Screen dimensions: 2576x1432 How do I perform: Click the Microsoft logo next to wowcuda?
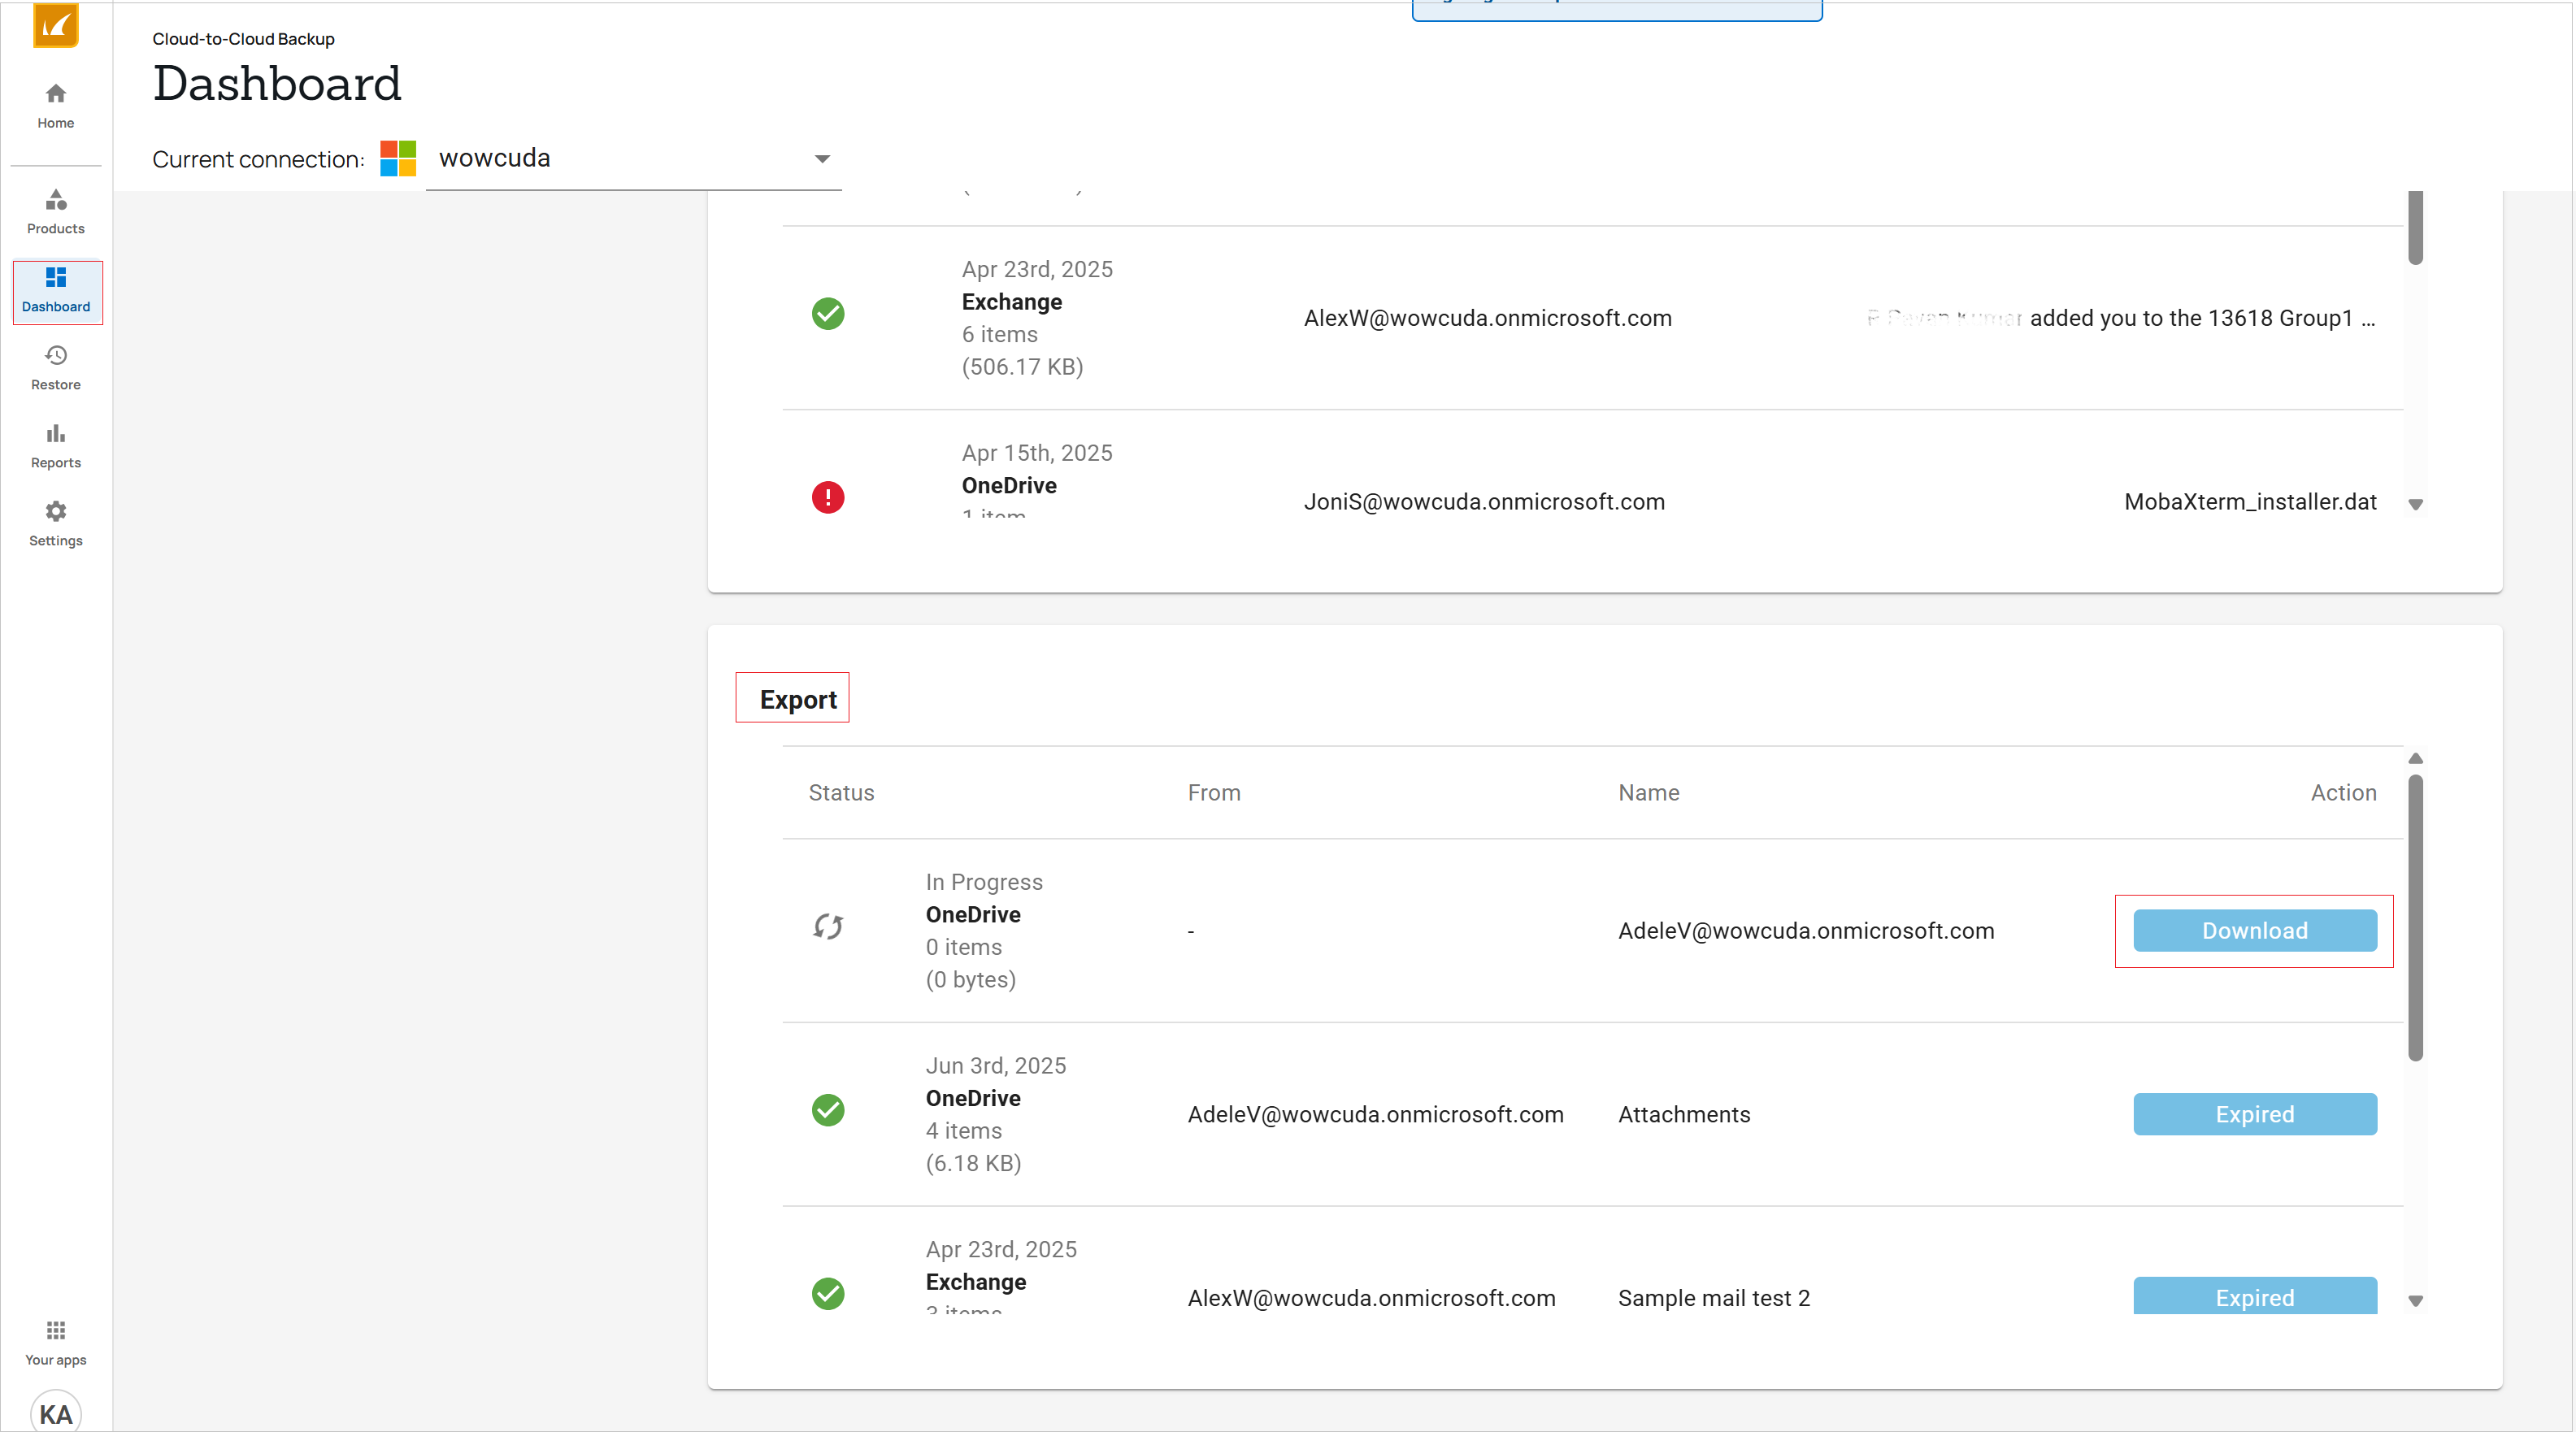(398, 158)
